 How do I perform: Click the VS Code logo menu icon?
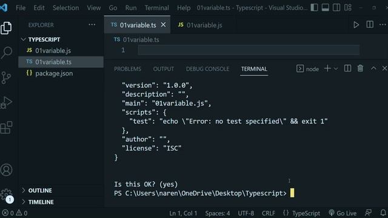pos(4,8)
